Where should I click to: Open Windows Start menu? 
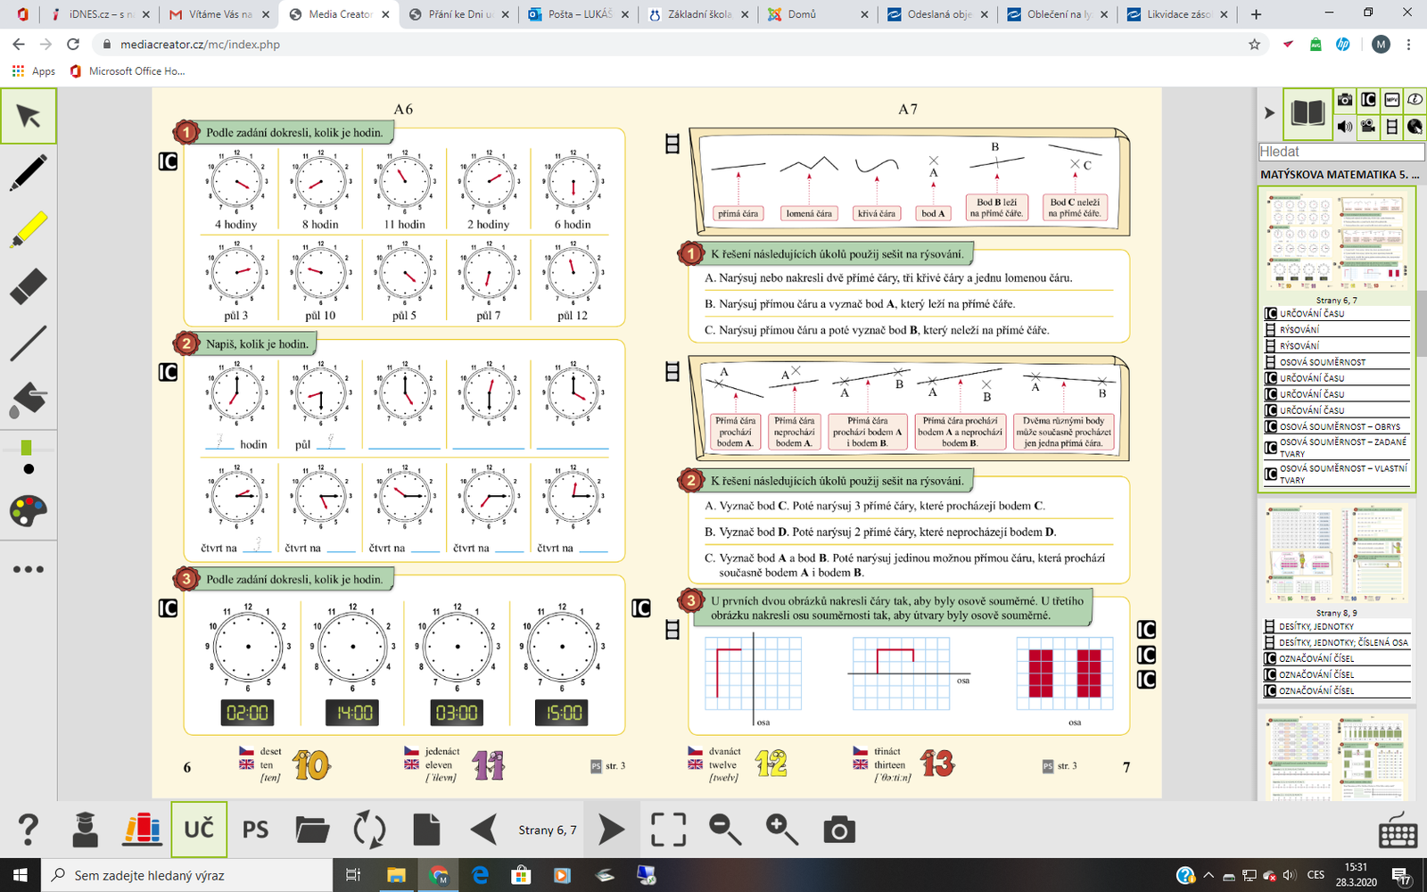click(x=21, y=875)
